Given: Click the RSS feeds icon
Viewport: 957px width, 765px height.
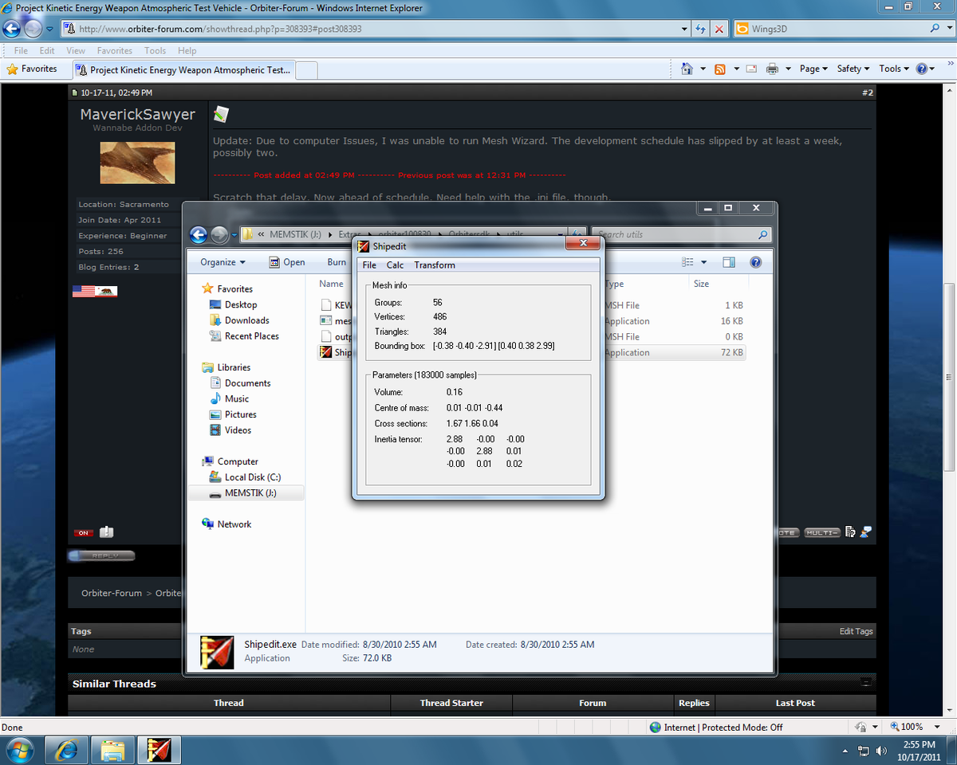Looking at the screenshot, I should tap(720, 69).
